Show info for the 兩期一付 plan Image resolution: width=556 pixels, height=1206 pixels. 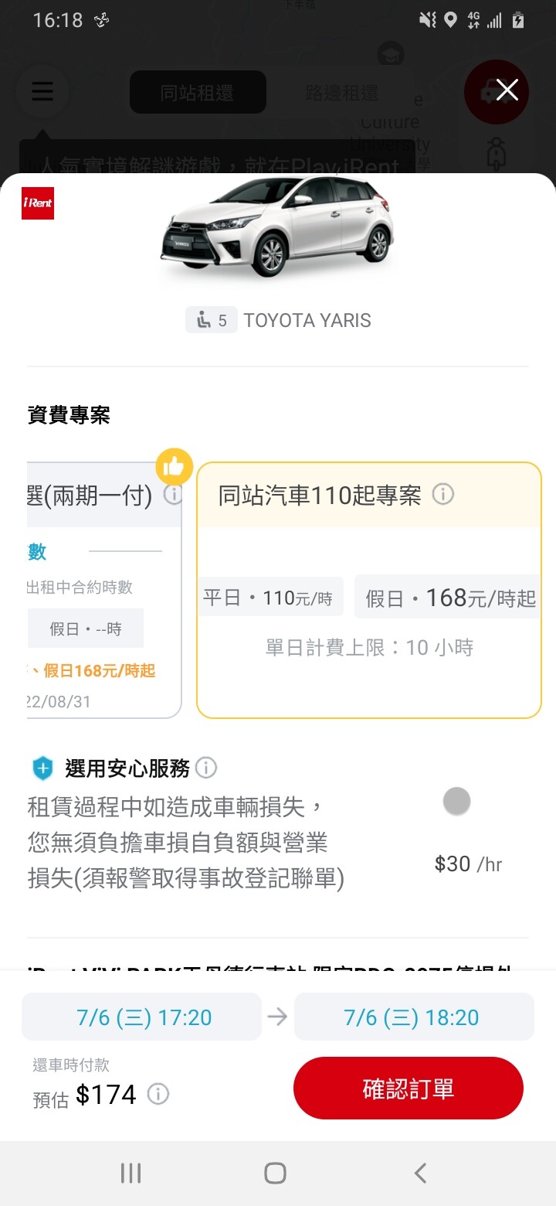(174, 495)
